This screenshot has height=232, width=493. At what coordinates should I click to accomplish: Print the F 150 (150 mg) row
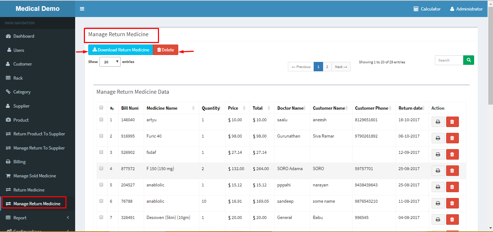(x=438, y=171)
